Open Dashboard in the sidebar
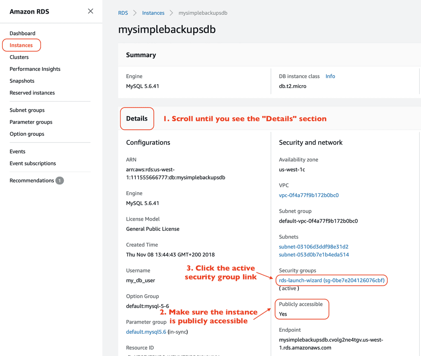The image size is (421, 356). (23, 33)
